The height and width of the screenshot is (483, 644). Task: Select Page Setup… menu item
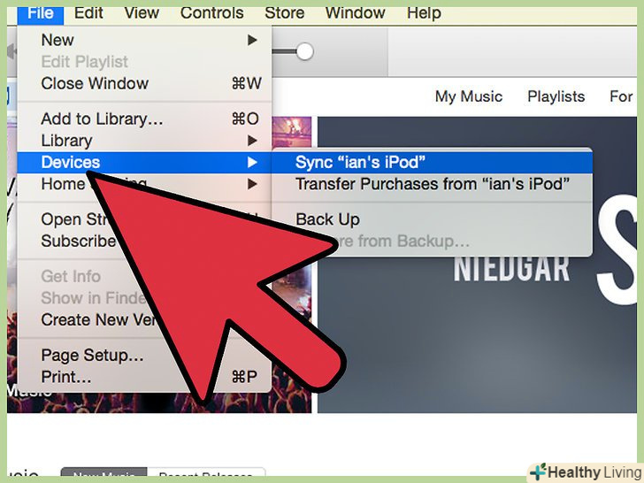tap(144, 356)
